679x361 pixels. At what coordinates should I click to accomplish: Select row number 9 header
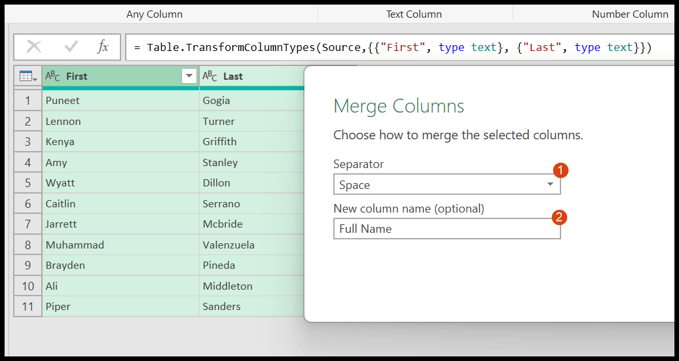pos(28,265)
